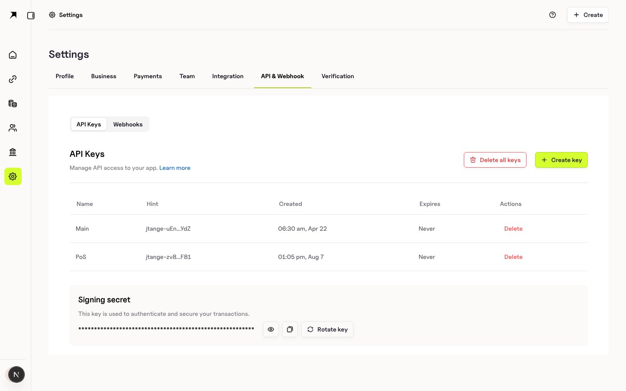The width and height of the screenshot is (626, 391).
Task: Click hint jtange-zv8...F81
Action: 168,257
